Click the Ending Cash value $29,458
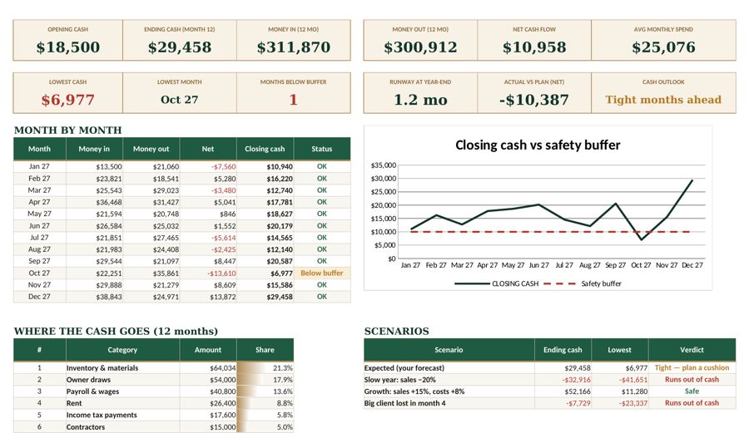Image resolution: width=749 pixels, height=433 pixels. tap(180, 47)
